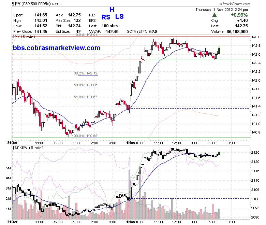Click the SPY (5 min) panel label
This screenshot has height=225, width=266.
pos(24,37)
